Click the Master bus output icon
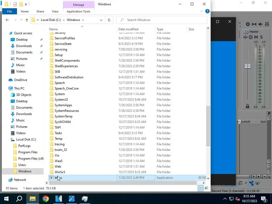Image resolution: width=272 pixels, height=204 pixels. point(246,32)
